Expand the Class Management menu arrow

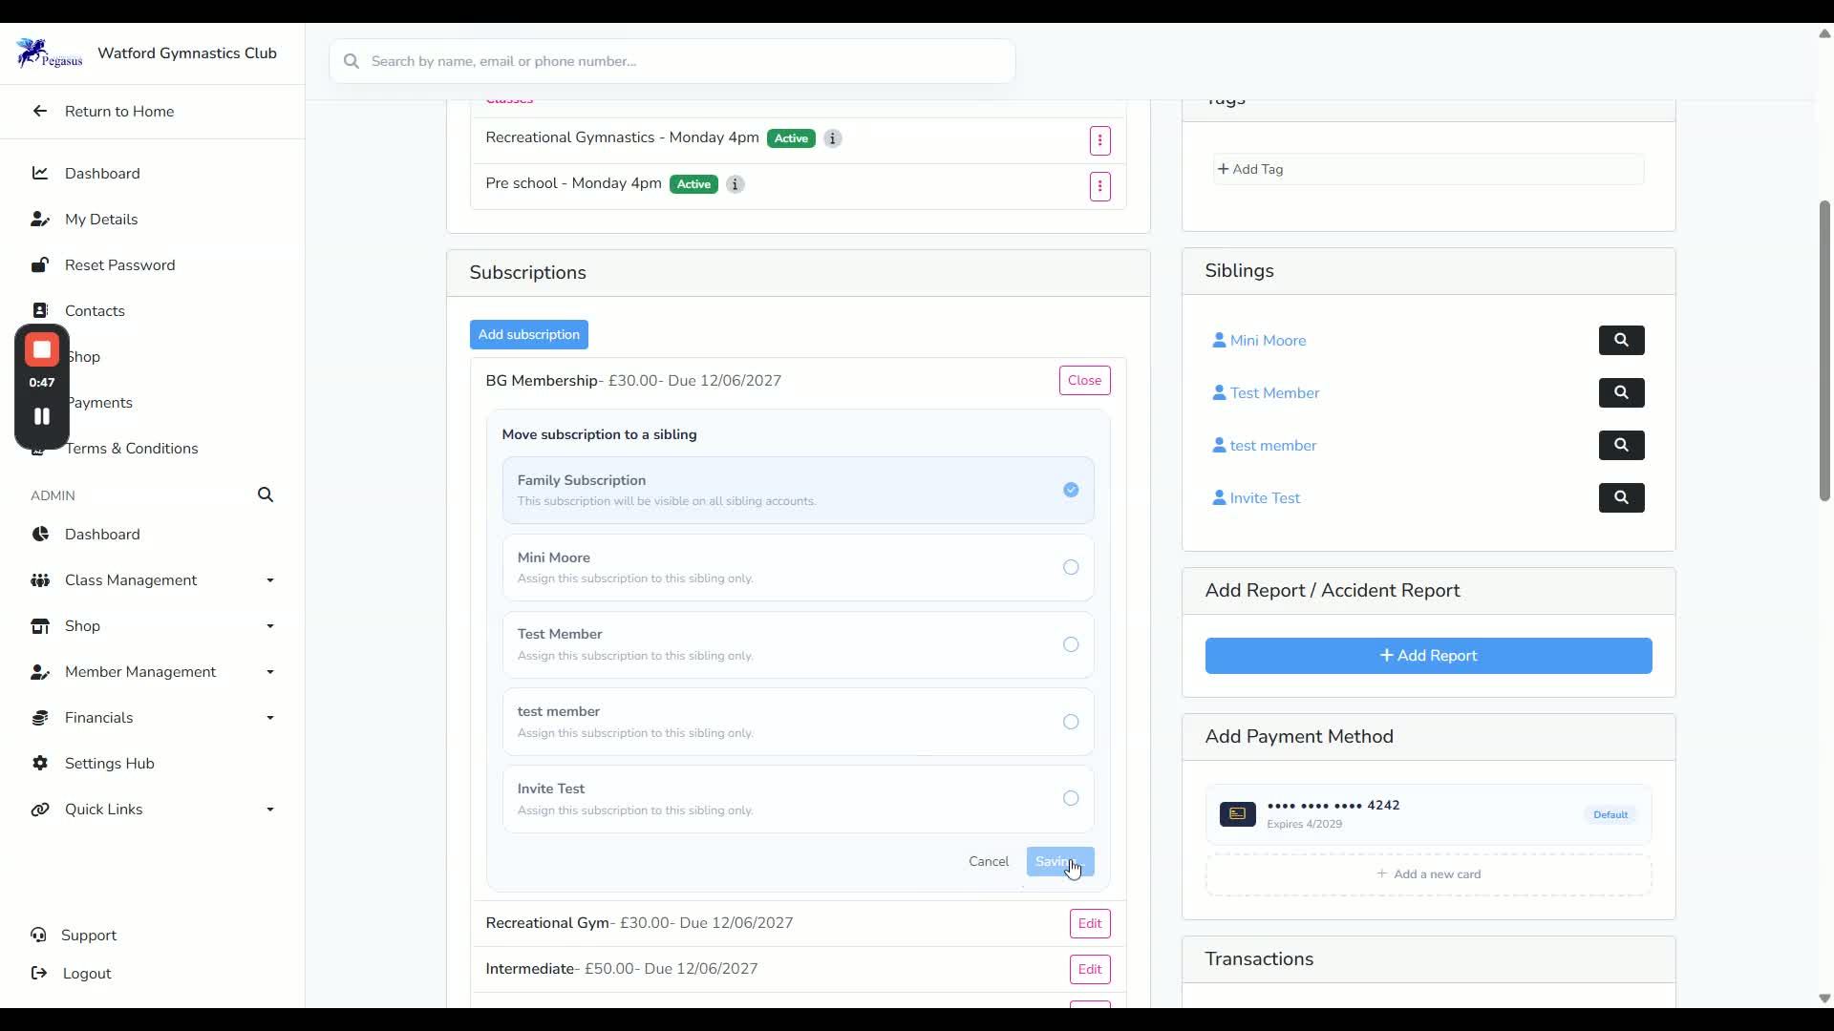(x=270, y=580)
